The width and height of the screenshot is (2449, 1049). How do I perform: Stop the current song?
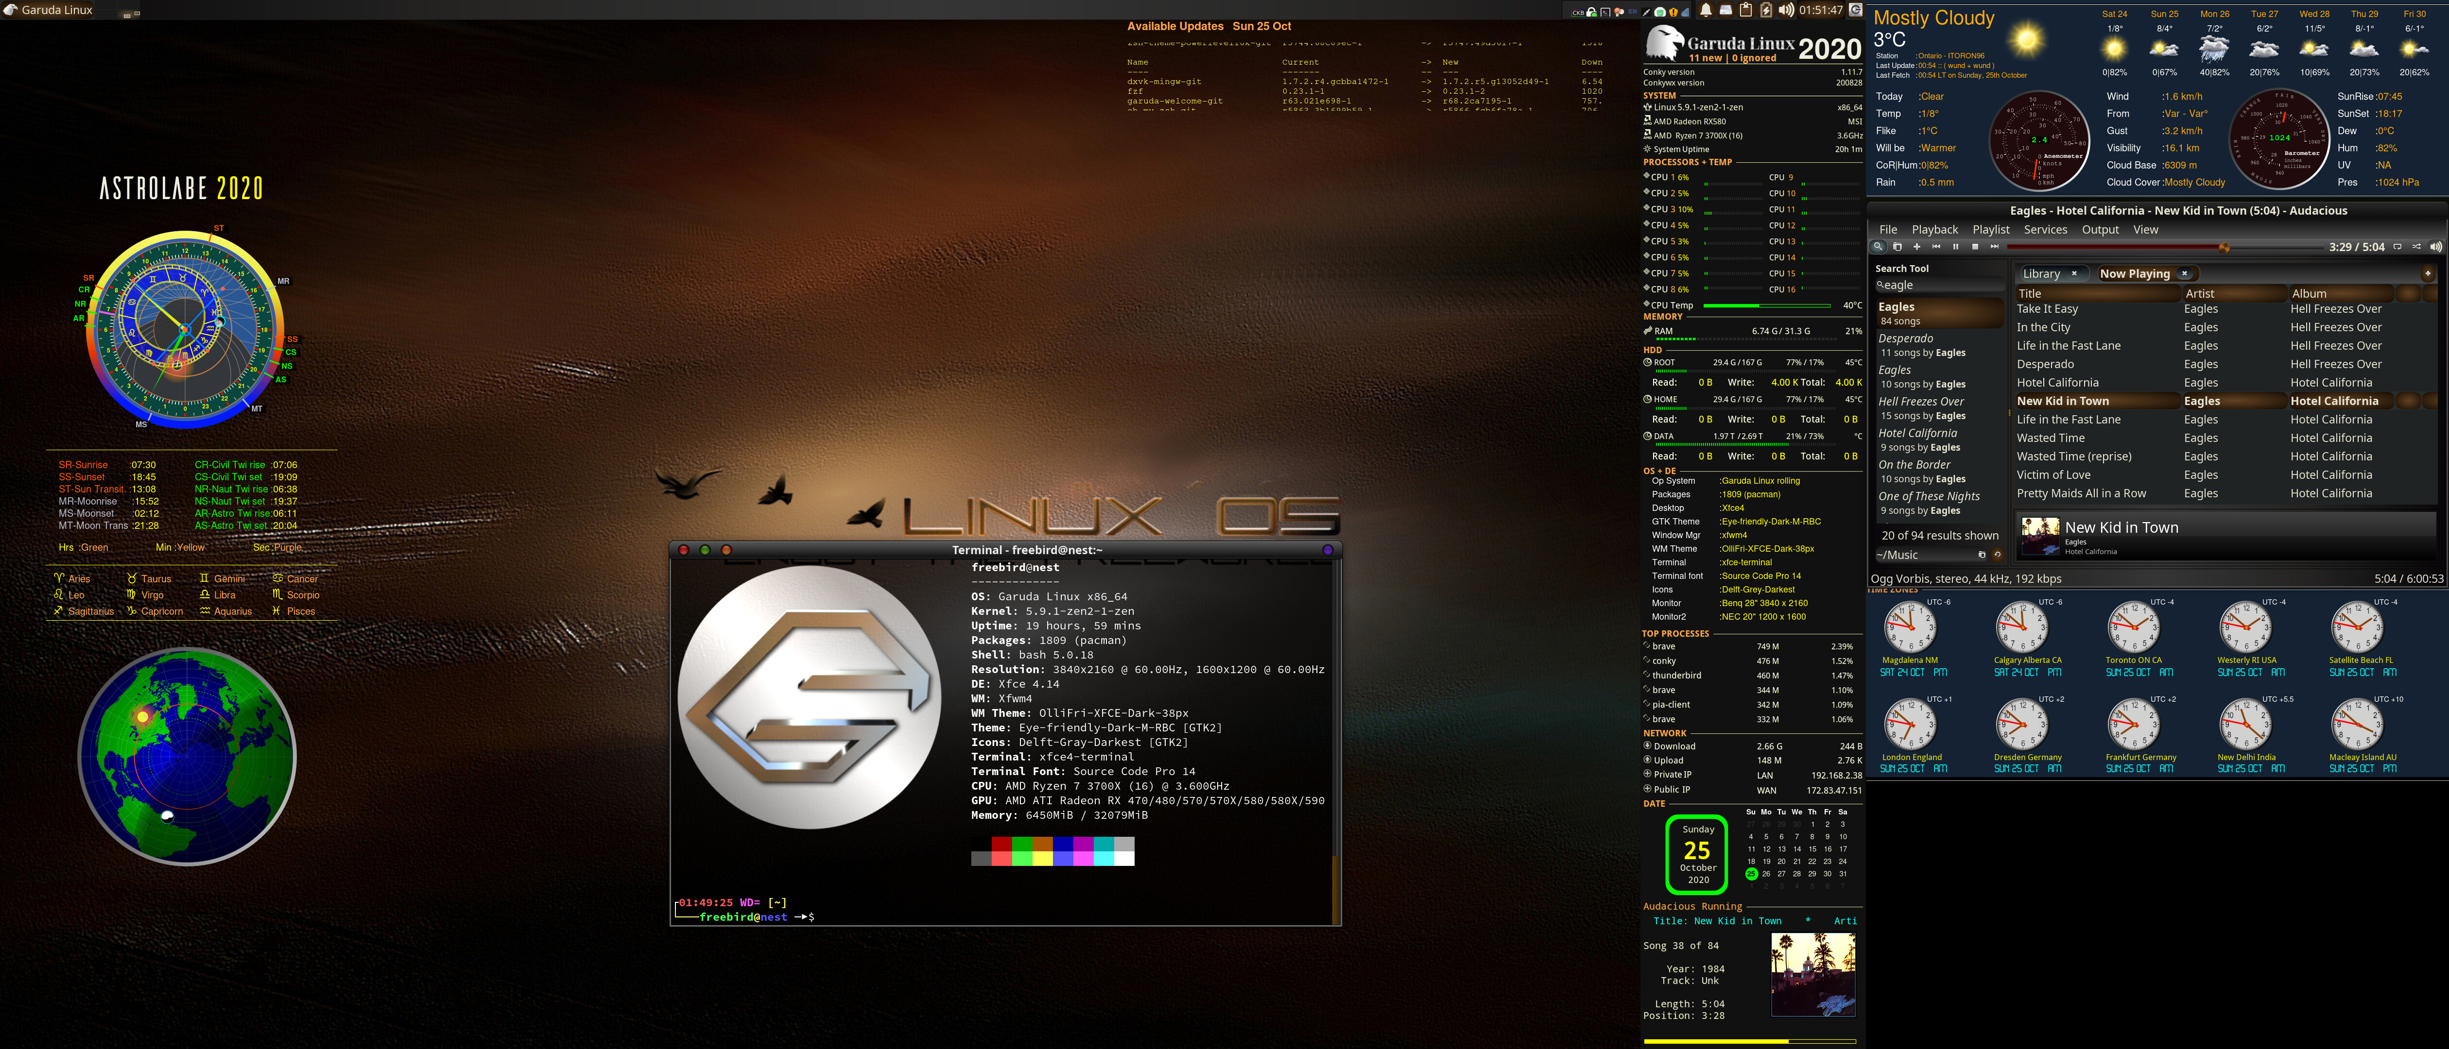point(1976,247)
